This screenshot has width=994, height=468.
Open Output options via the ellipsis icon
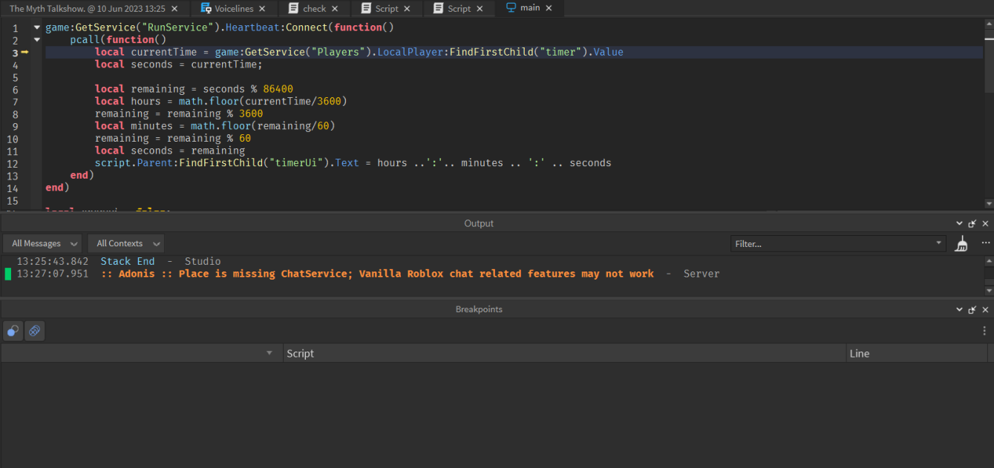[985, 243]
